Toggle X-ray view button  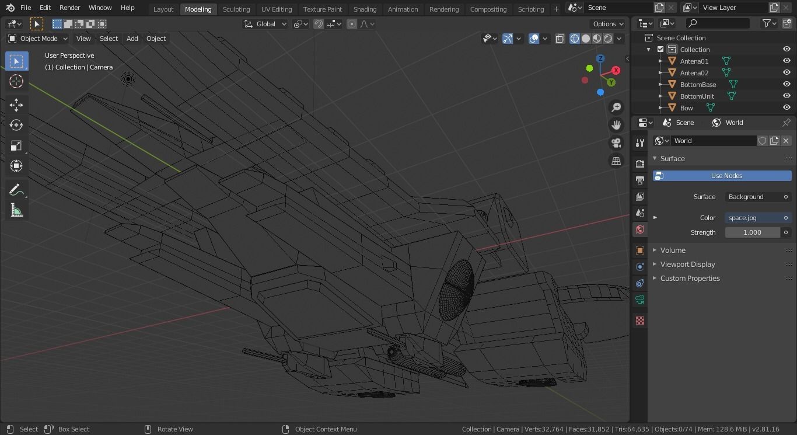click(560, 39)
